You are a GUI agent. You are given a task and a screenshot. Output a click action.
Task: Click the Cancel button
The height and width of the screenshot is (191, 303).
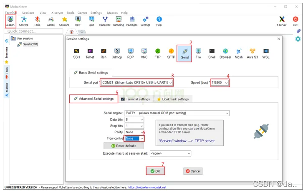[193, 171]
